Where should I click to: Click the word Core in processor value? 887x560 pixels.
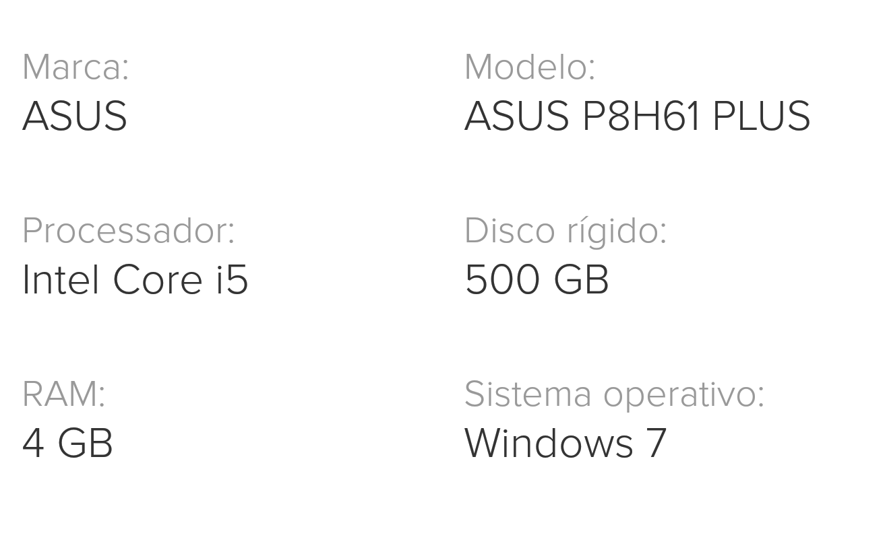(157, 279)
